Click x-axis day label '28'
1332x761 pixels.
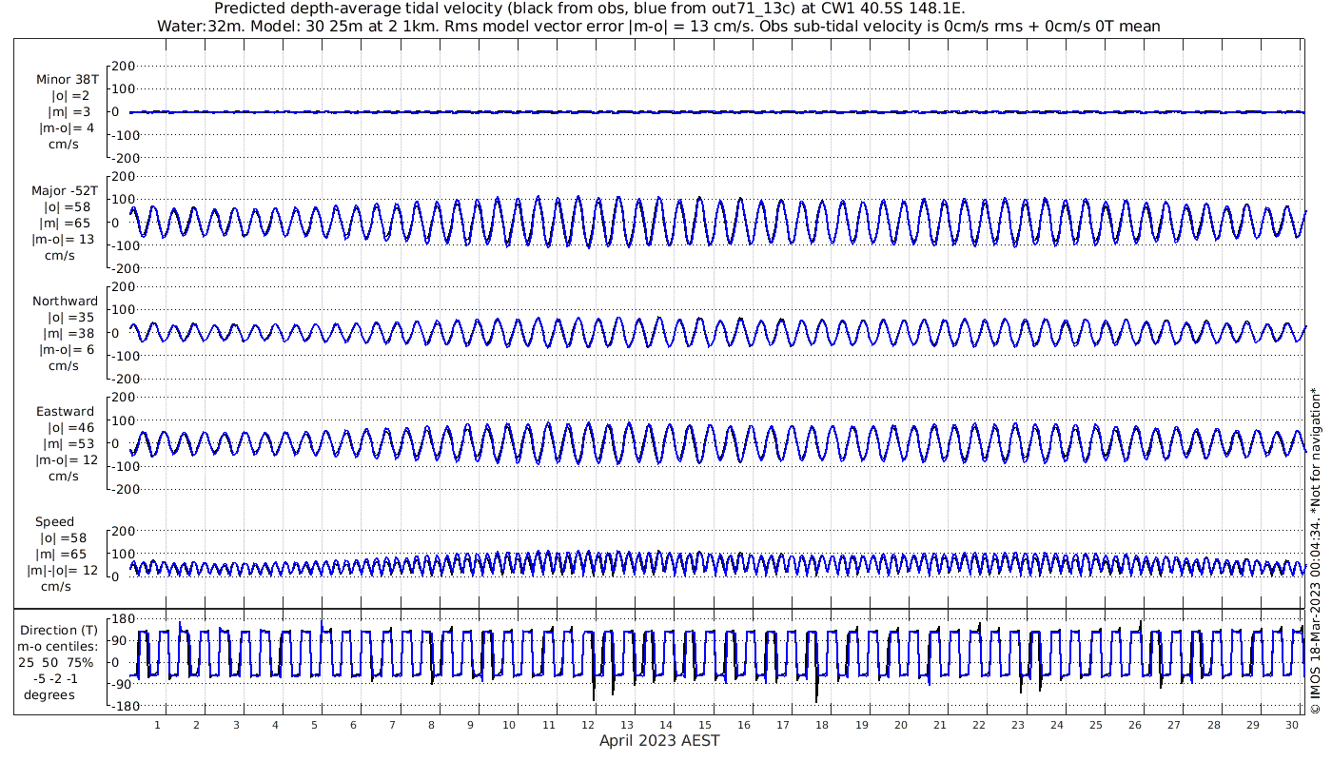pos(1213,725)
